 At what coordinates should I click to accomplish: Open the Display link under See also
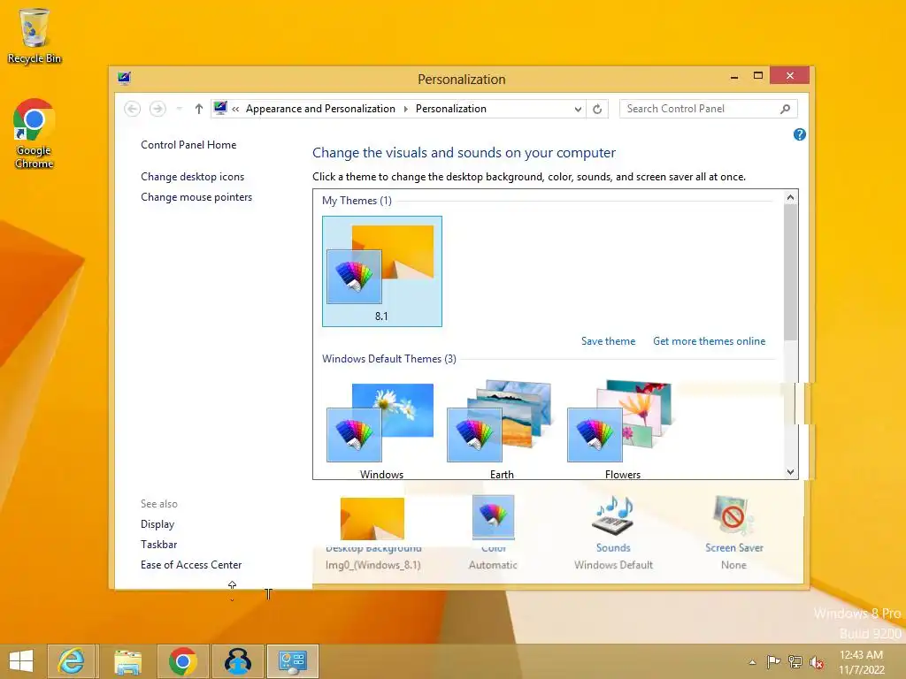point(157,524)
